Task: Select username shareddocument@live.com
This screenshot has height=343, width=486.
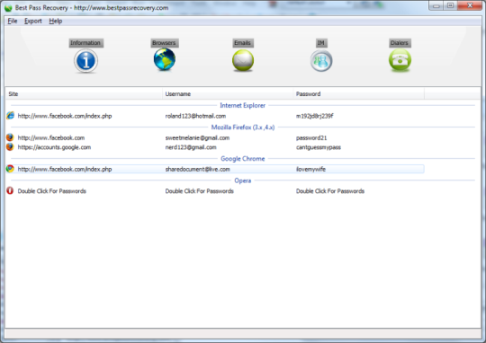Action: (198, 169)
